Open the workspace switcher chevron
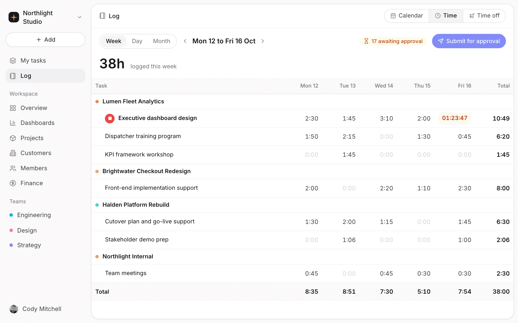The height and width of the screenshot is (323, 518). click(x=80, y=17)
